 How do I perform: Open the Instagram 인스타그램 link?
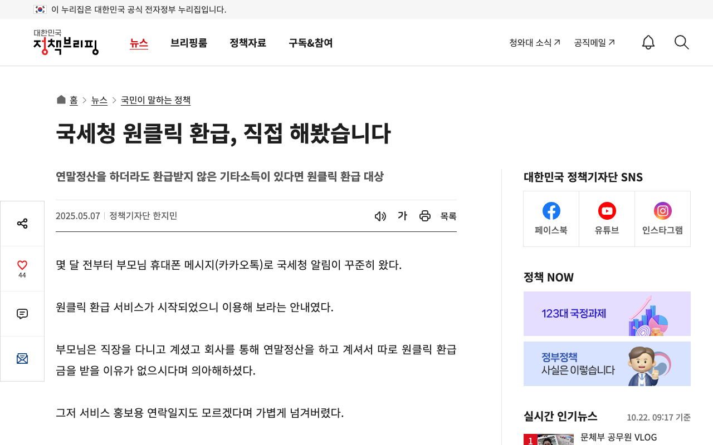point(663,219)
